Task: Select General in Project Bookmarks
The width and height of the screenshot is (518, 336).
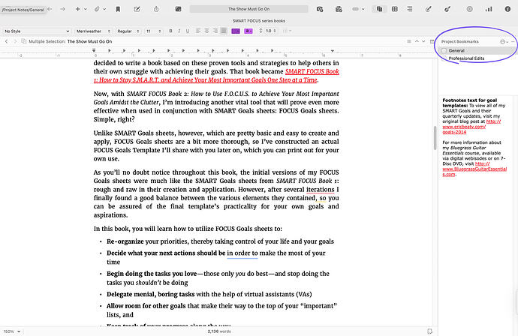Action: coord(456,50)
